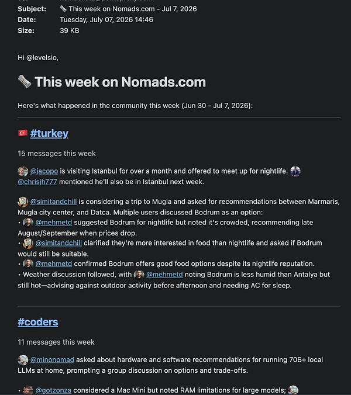This screenshot has width=351, height=395.
Task: Click avatar next to first @simitandchill mention
Action: pyautogui.click(x=23, y=202)
